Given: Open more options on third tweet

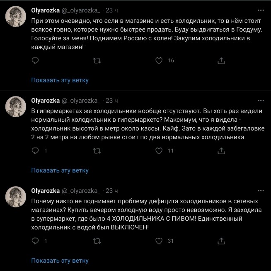Looking at the screenshot, I should coord(261,190).
